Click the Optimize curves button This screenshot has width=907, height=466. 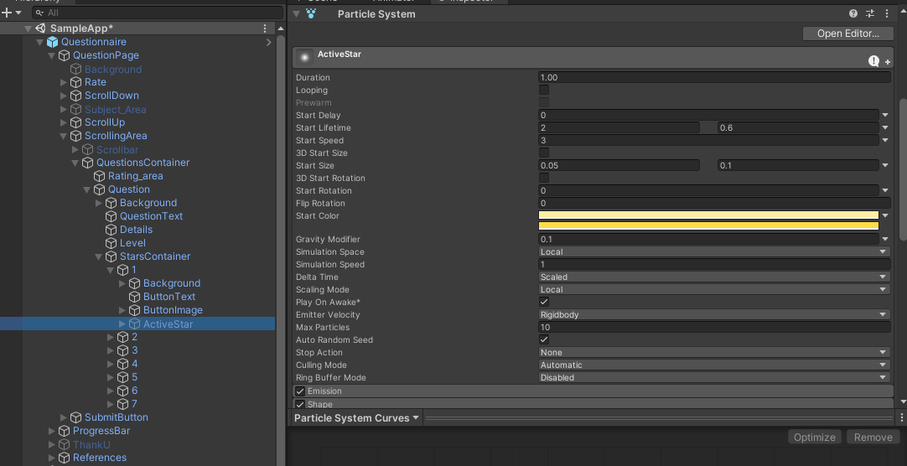pos(815,438)
